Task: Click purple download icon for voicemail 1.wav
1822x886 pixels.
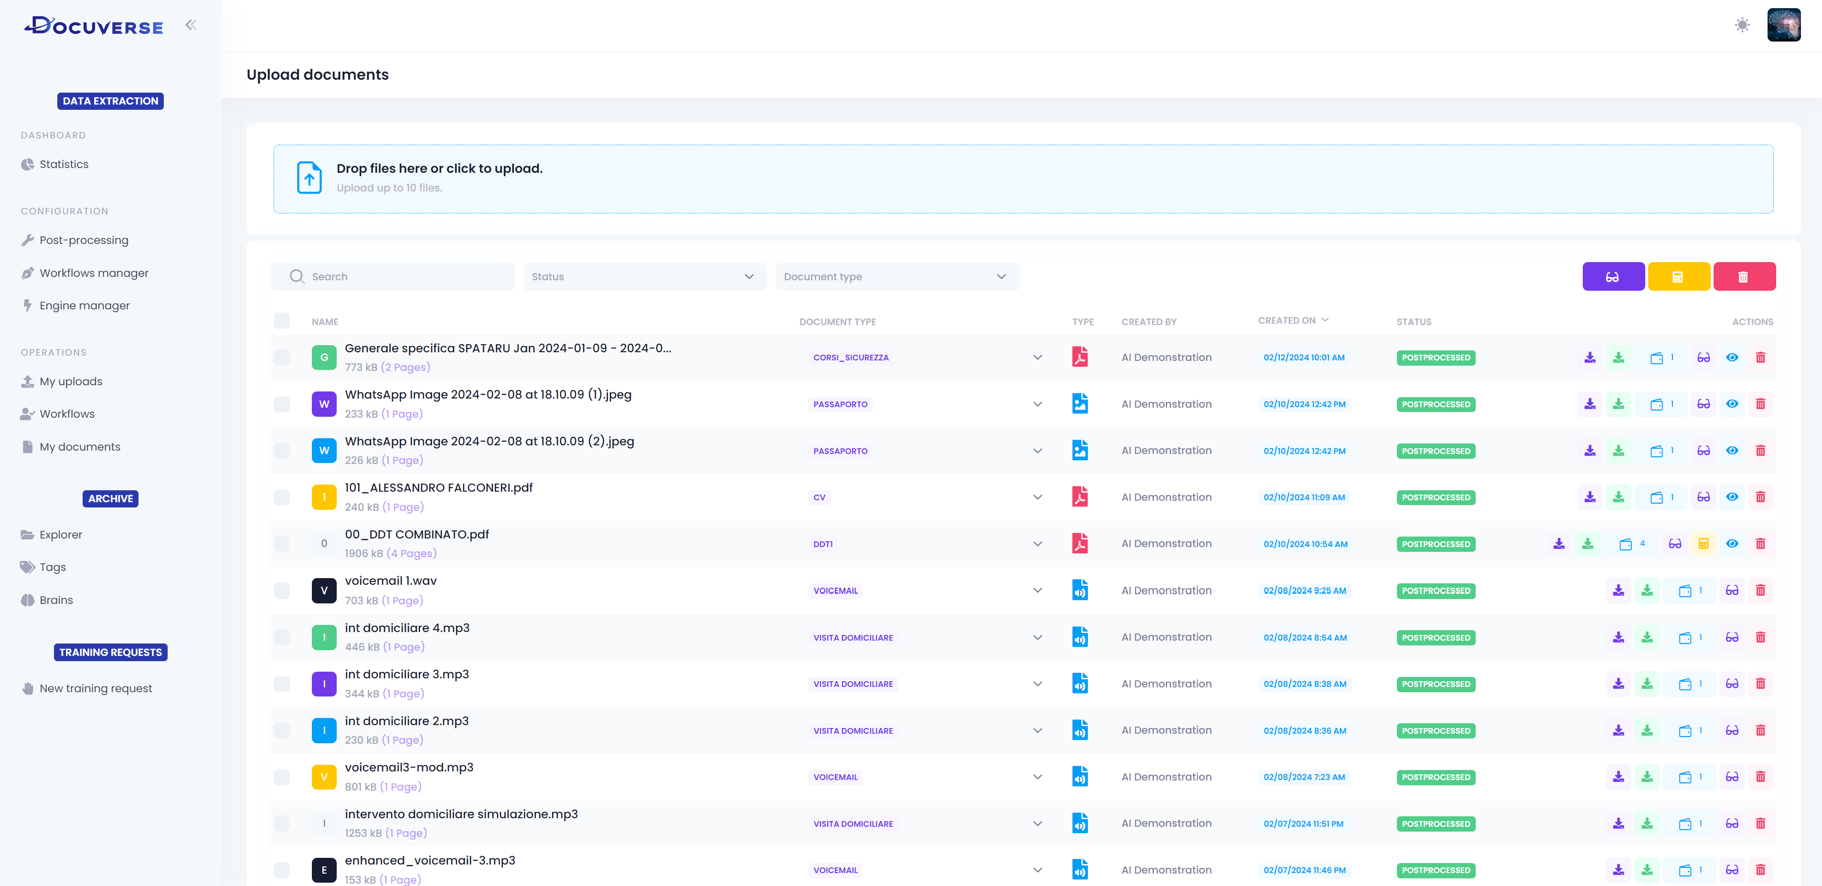Action: (x=1618, y=591)
